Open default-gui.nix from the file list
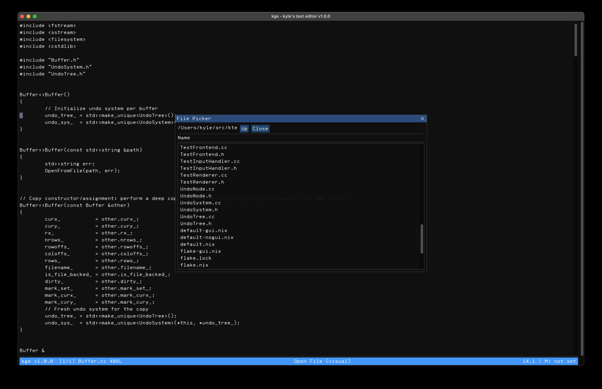 point(203,230)
